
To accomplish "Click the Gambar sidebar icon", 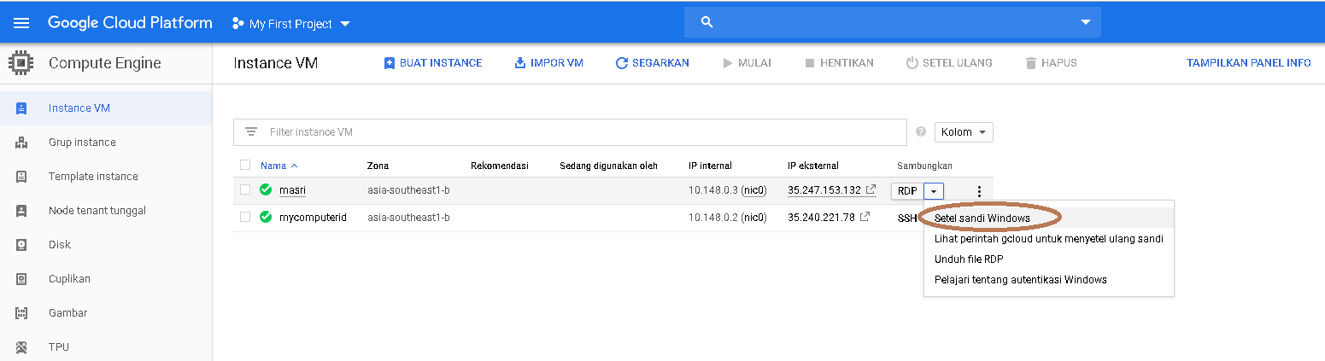I will [x=22, y=313].
